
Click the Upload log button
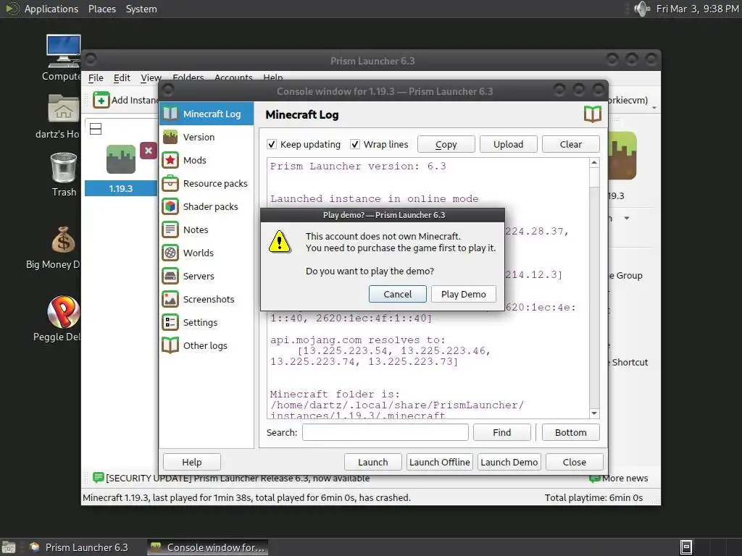[x=508, y=144]
